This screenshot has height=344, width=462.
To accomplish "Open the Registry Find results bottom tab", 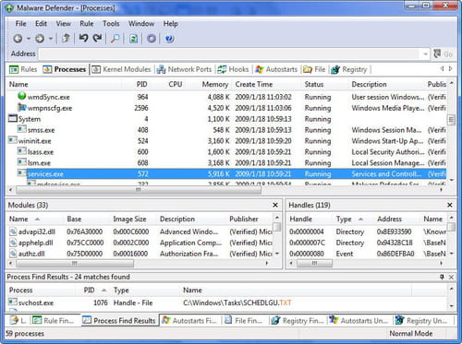I will (297, 321).
